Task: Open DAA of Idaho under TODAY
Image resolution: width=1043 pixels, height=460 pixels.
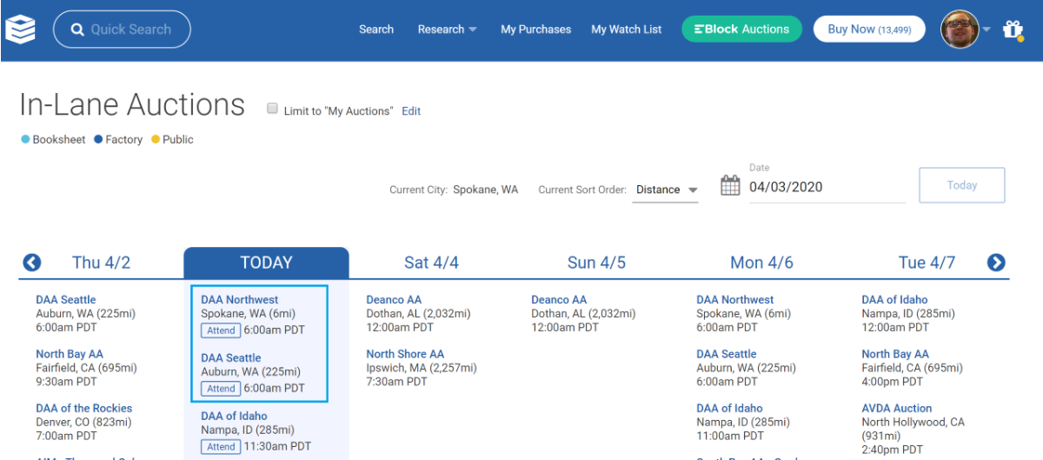Action: pyautogui.click(x=234, y=417)
